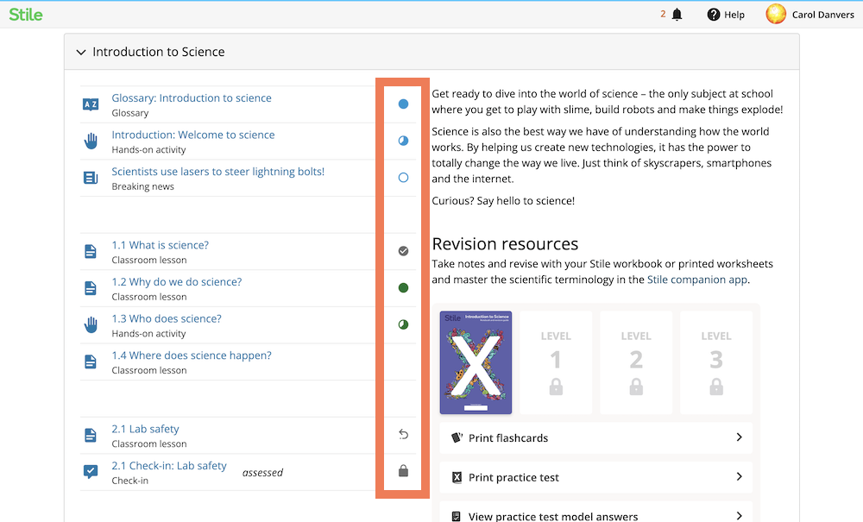Select the locked Level 1 card
This screenshot has width=863, height=522.
coord(556,362)
